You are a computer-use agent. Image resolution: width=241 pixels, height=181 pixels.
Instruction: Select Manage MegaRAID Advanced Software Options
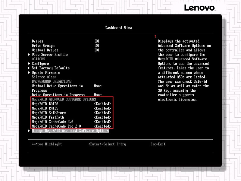click(x=70, y=131)
